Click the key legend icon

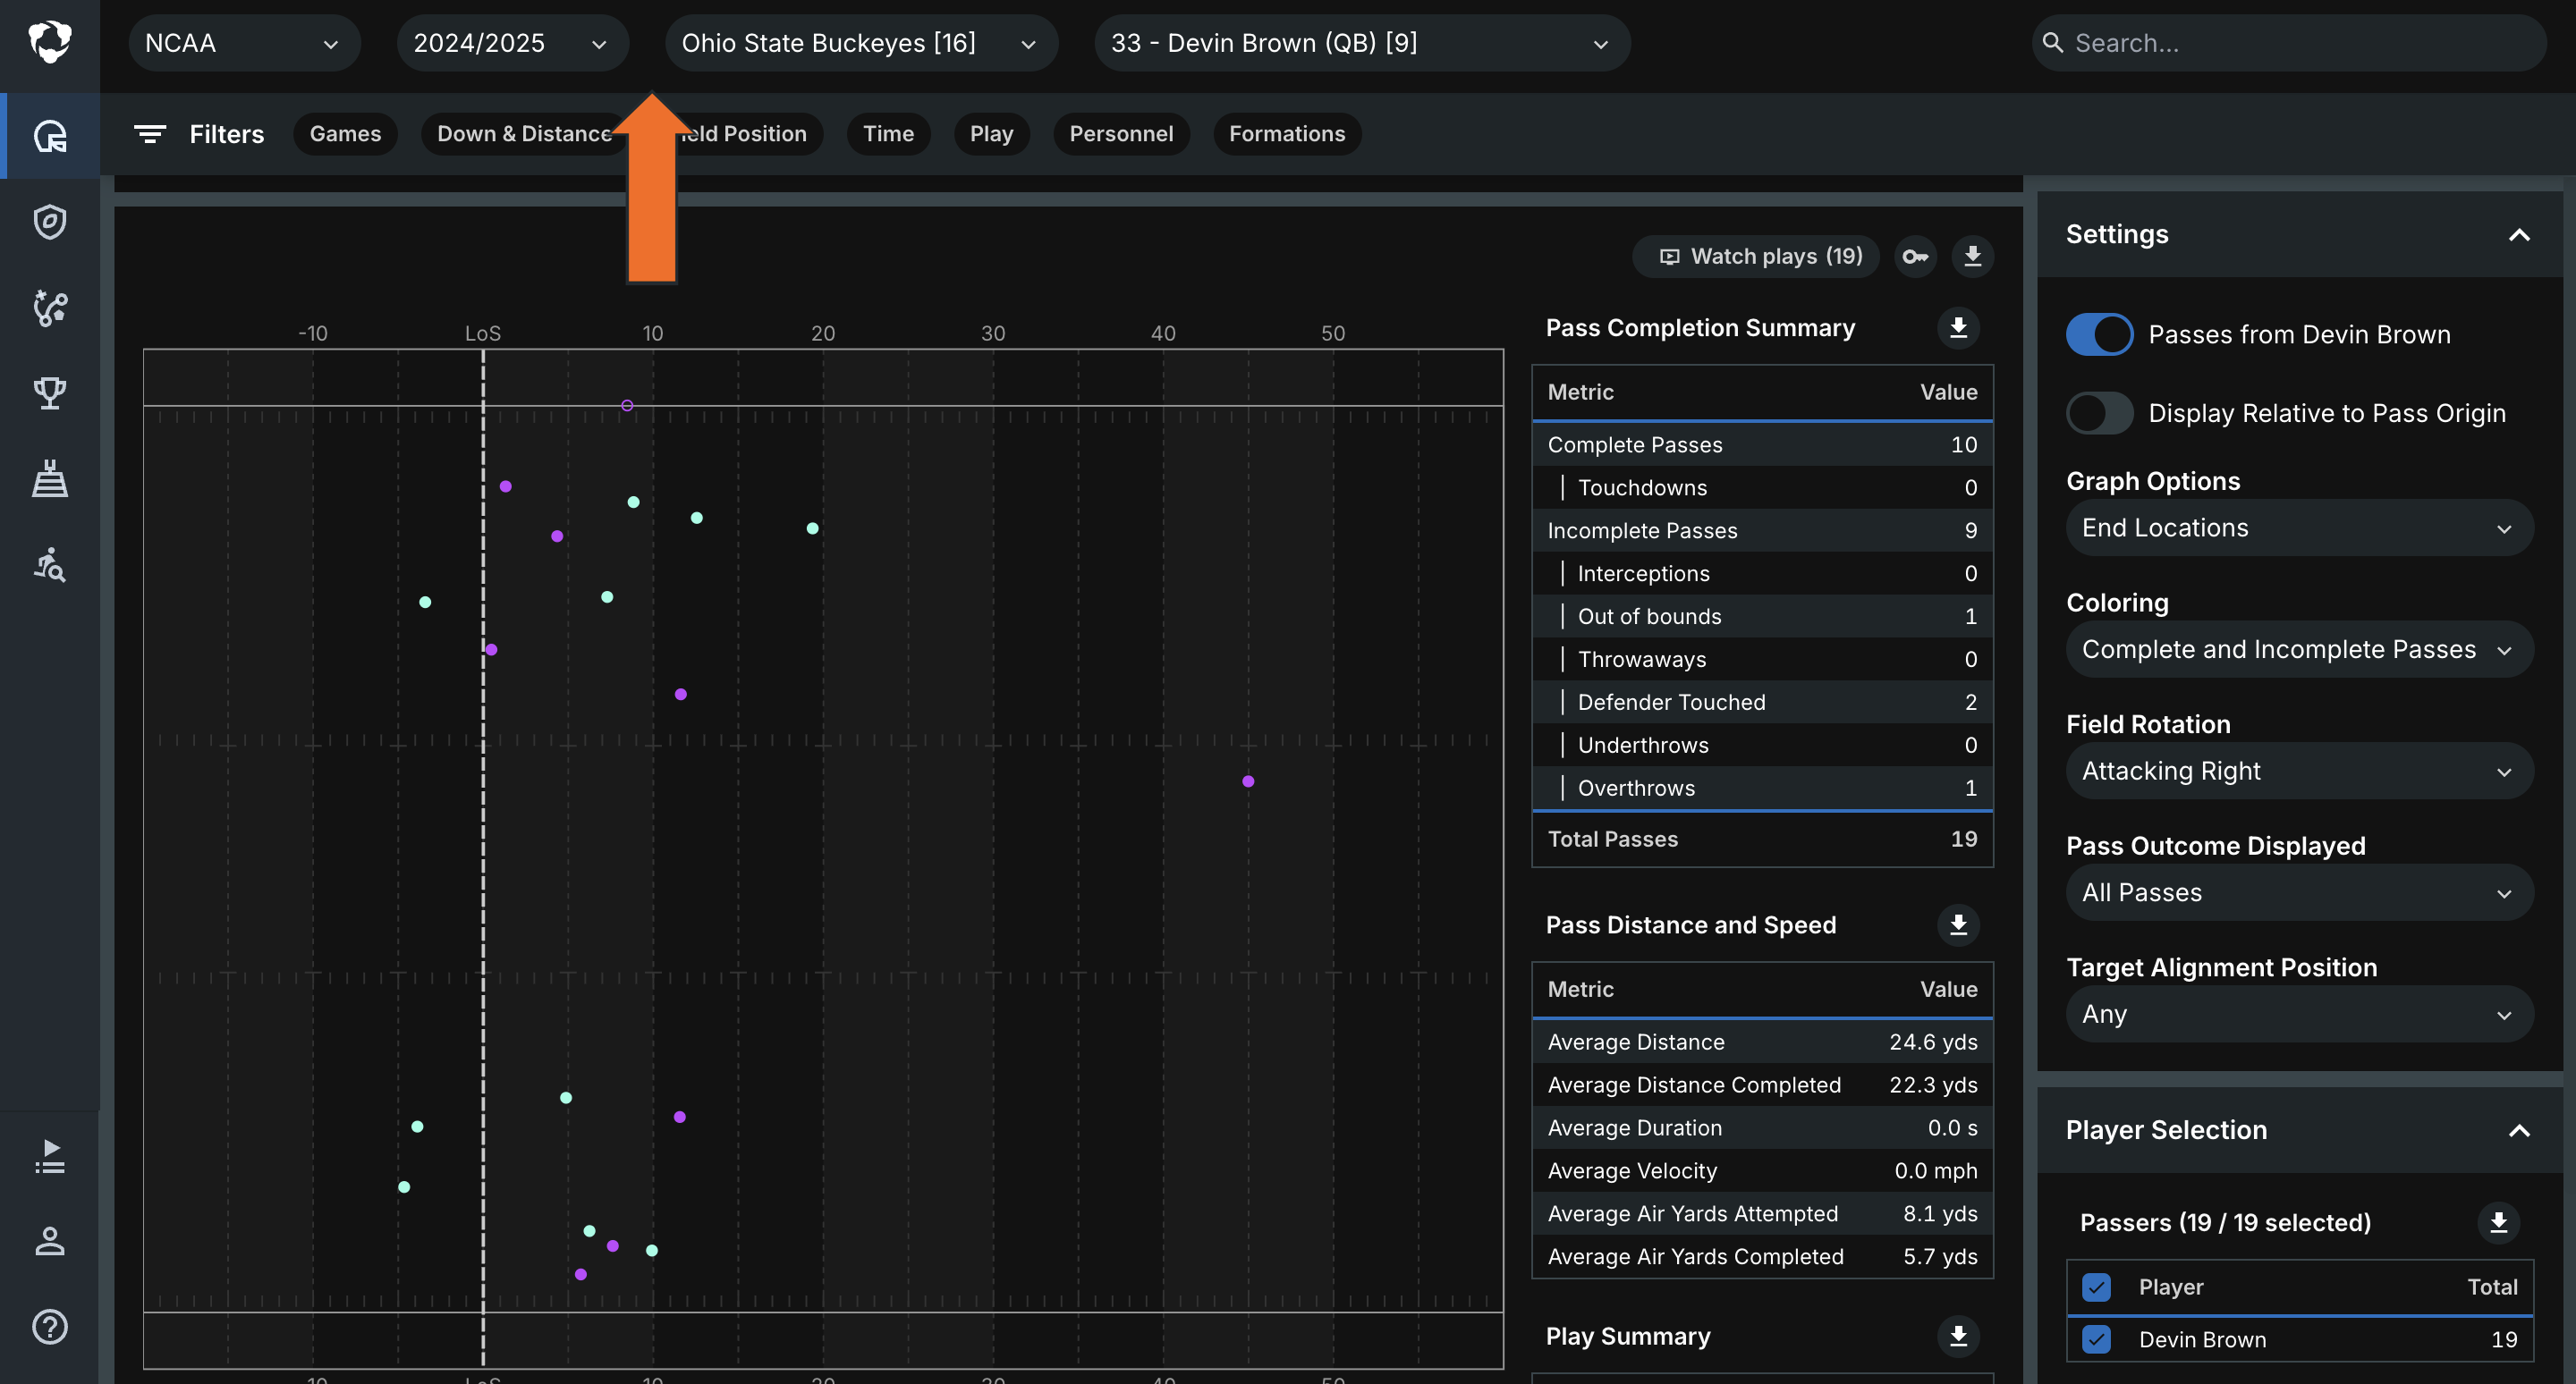click(x=1915, y=257)
